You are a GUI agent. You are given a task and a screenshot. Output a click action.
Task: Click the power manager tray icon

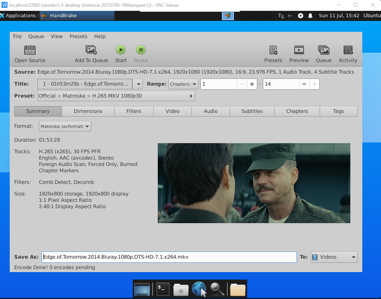click(x=301, y=16)
